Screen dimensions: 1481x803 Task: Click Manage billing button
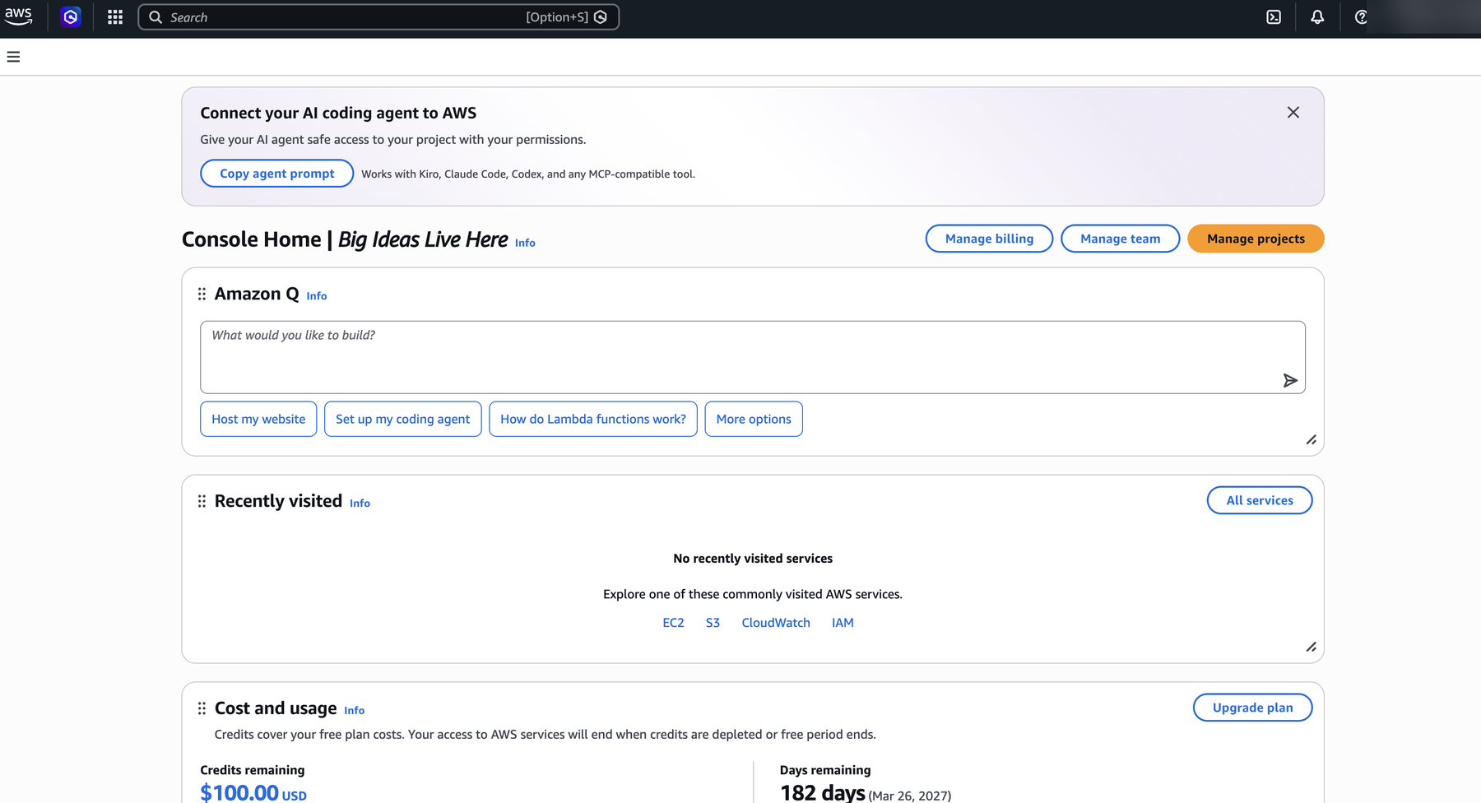(989, 239)
